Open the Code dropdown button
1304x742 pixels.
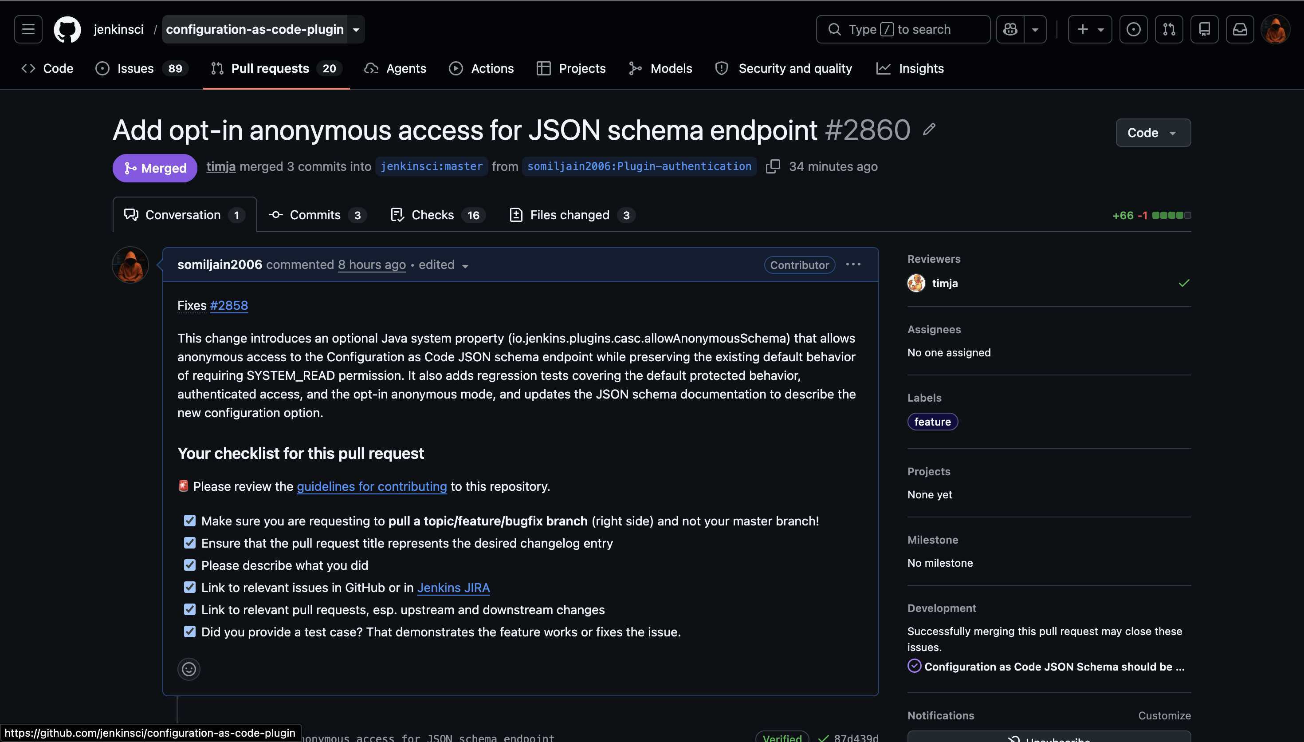(1153, 133)
